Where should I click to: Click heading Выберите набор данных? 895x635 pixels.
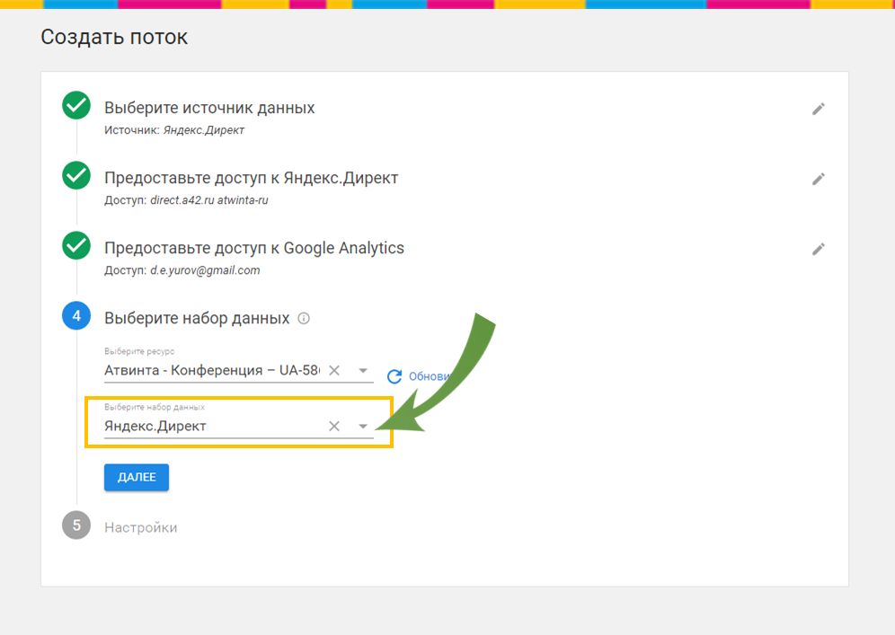pos(197,318)
